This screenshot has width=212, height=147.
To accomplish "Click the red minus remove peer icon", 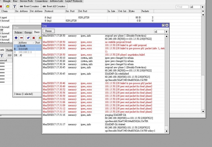I will pyautogui.click(x=21, y=38).
